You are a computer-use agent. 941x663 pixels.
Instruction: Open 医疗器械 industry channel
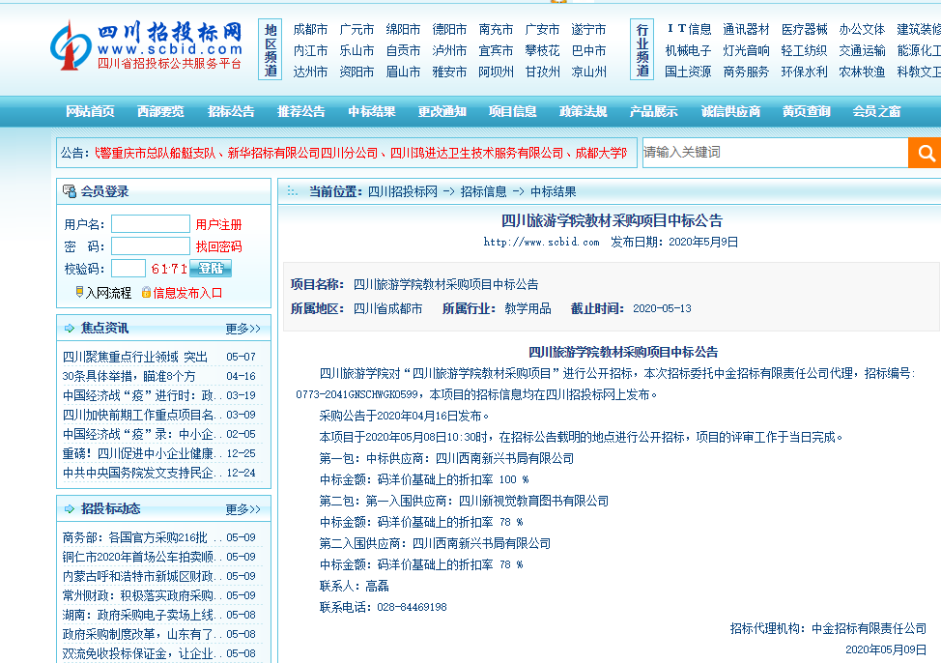click(x=804, y=29)
